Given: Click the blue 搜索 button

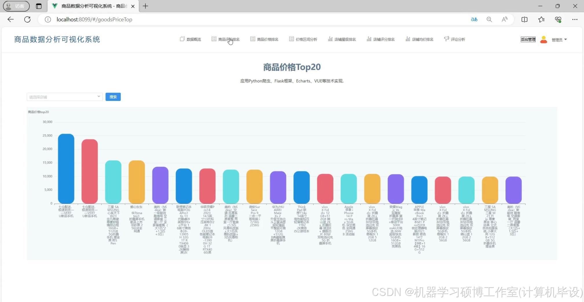Looking at the screenshot, I should pos(113,97).
